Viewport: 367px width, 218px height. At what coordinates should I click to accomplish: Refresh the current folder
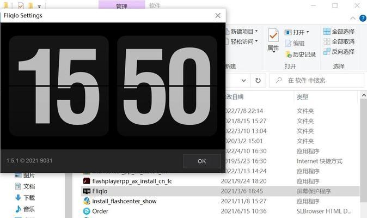coord(258,81)
